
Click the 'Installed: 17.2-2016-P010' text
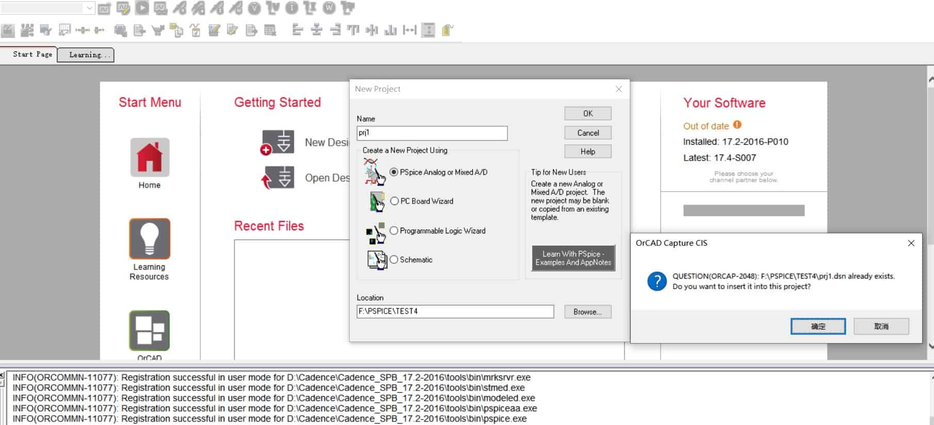pyautogui.click(x=735, y=142)
